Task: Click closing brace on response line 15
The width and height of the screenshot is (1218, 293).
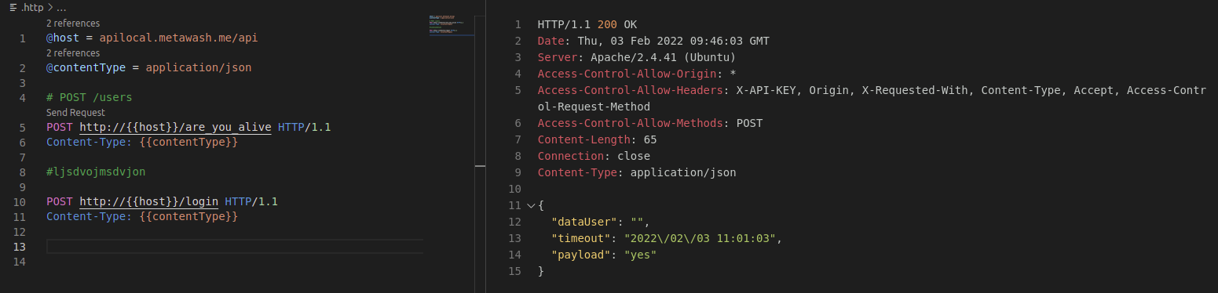Action: (541, 271)
